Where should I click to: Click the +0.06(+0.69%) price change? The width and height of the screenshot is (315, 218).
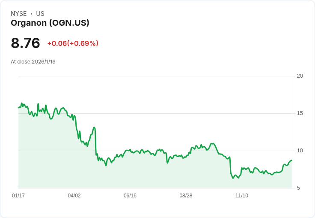tap(73, 43)
